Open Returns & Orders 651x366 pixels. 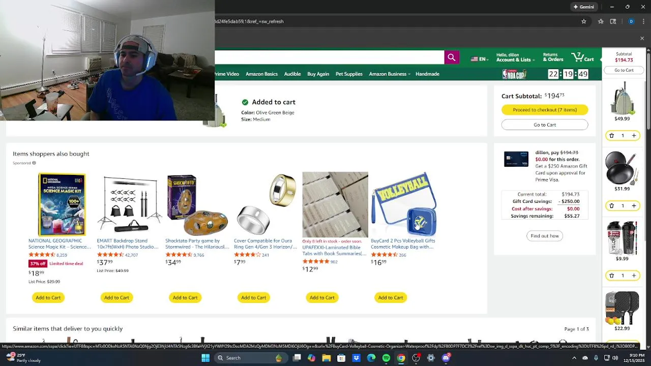coord(553,57)
